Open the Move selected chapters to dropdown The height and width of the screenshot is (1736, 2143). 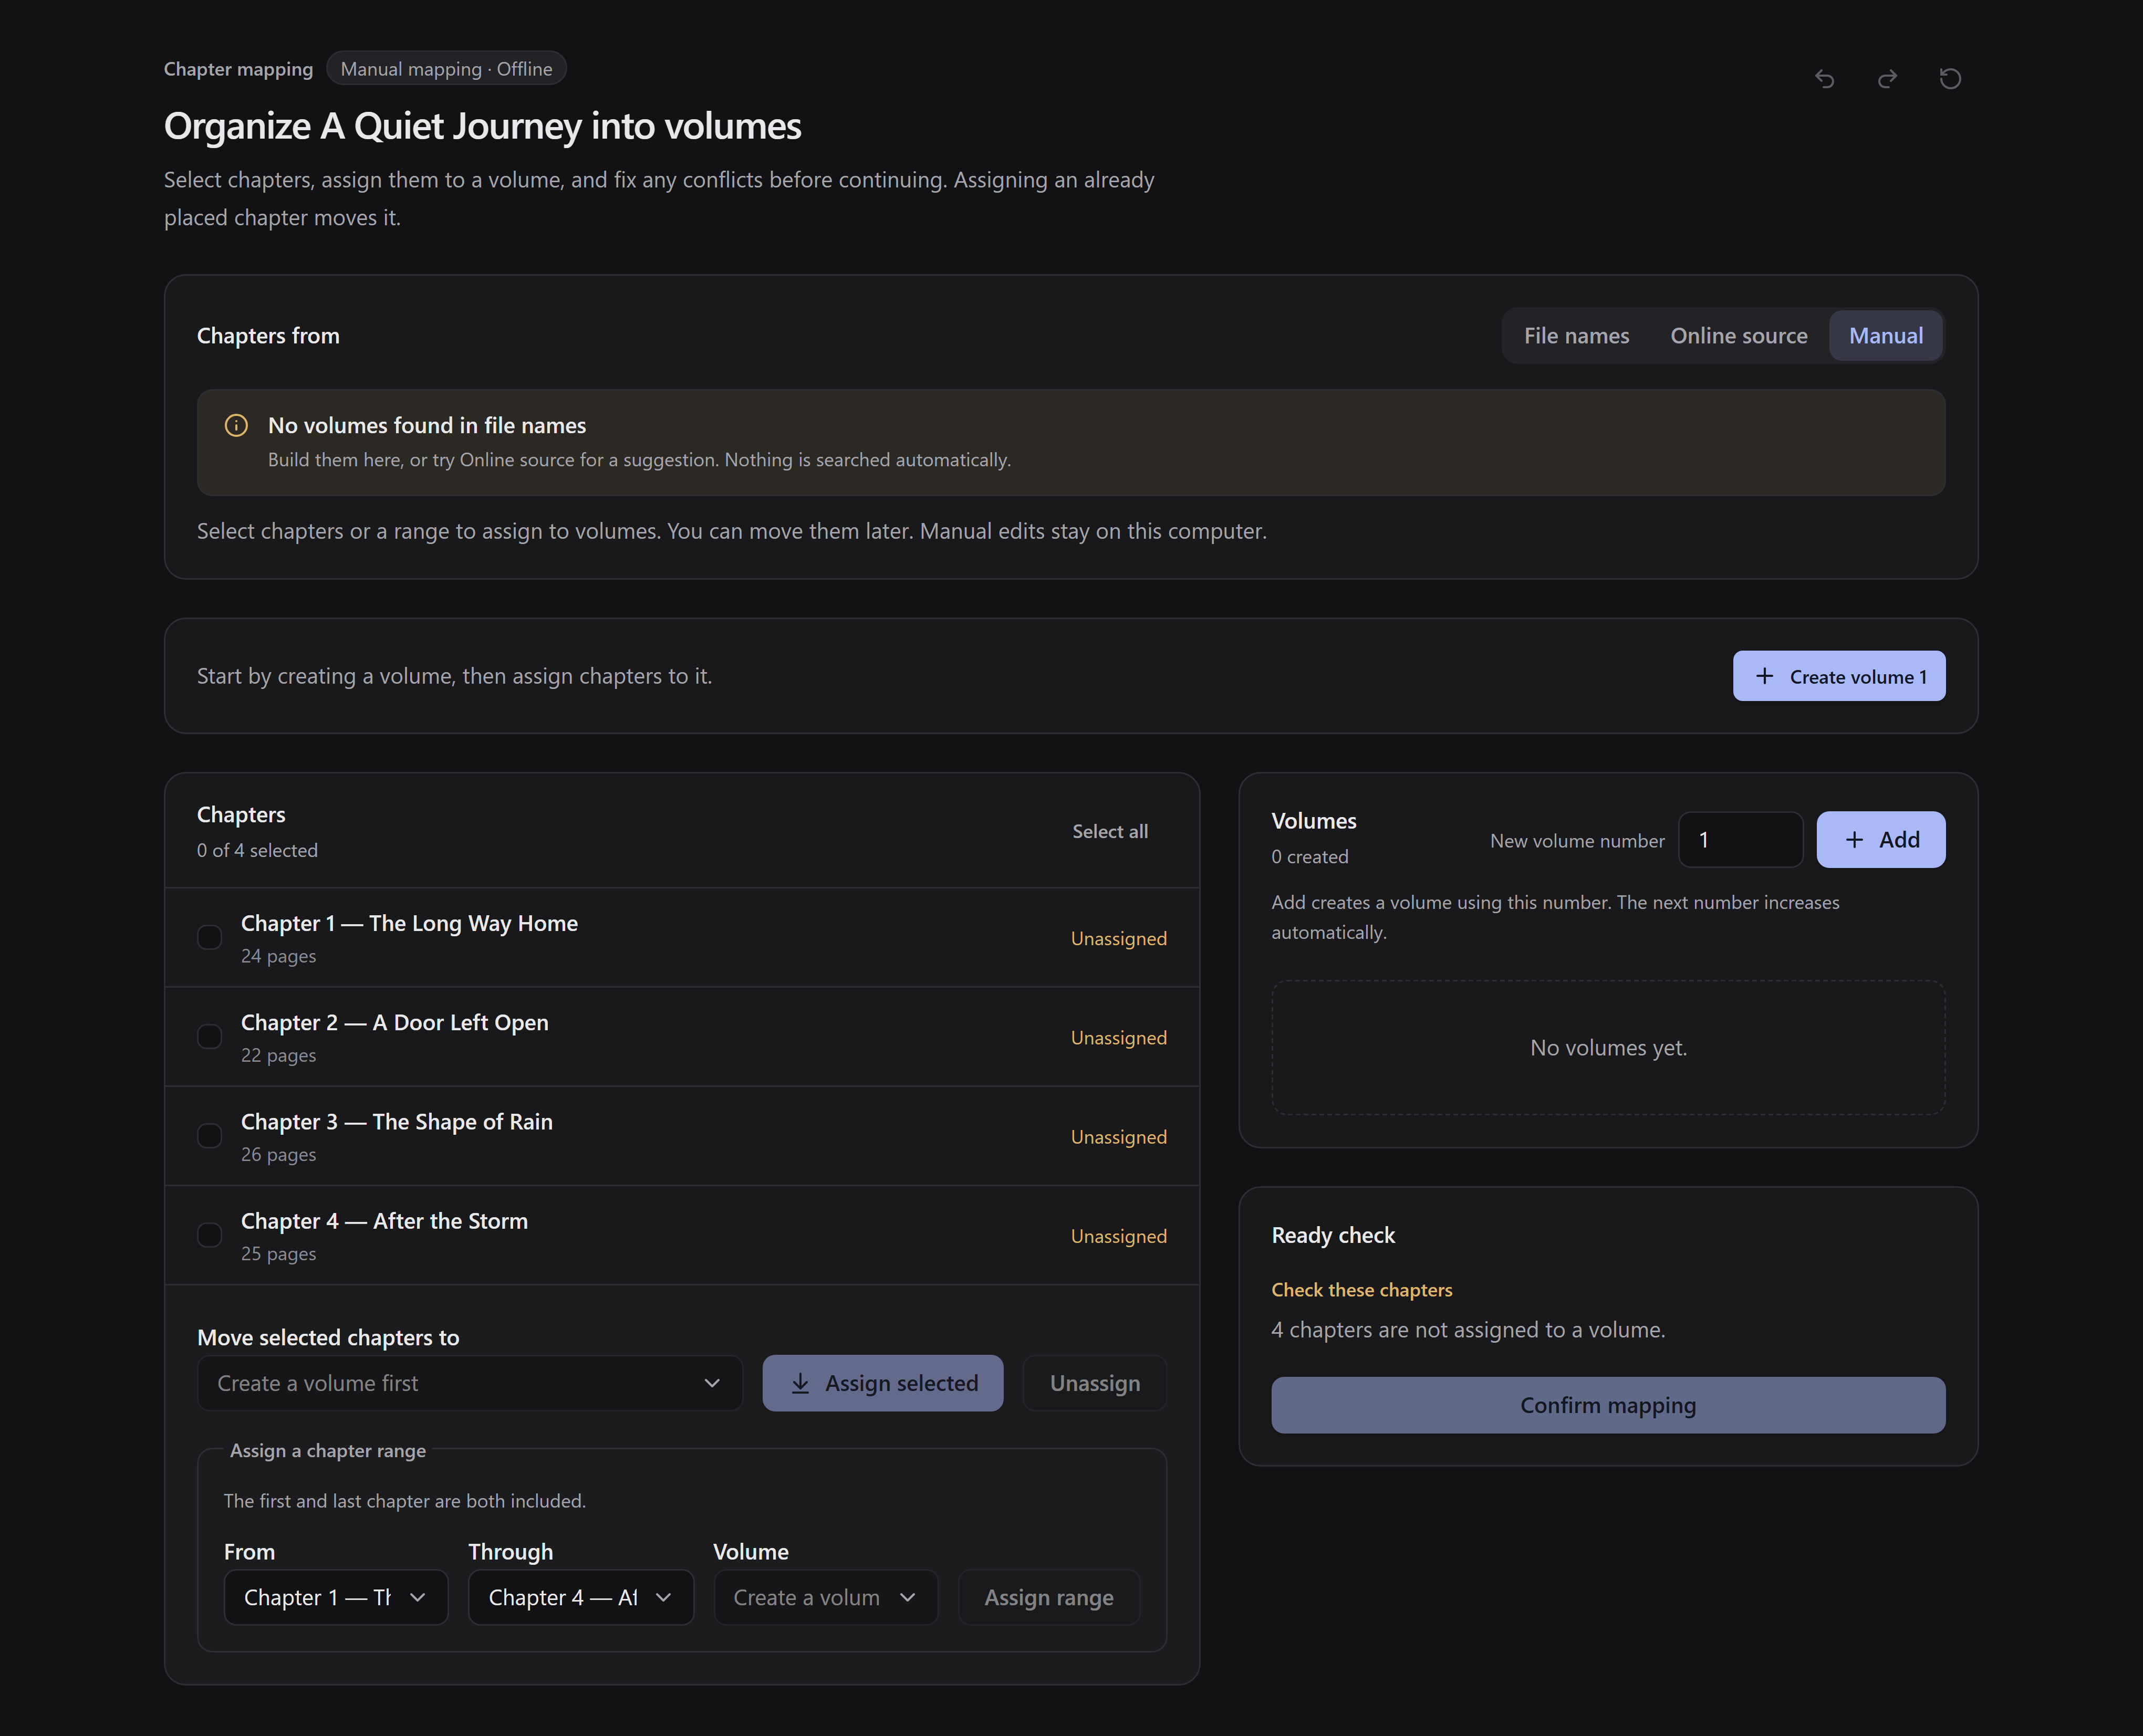tap(469, 1383)
